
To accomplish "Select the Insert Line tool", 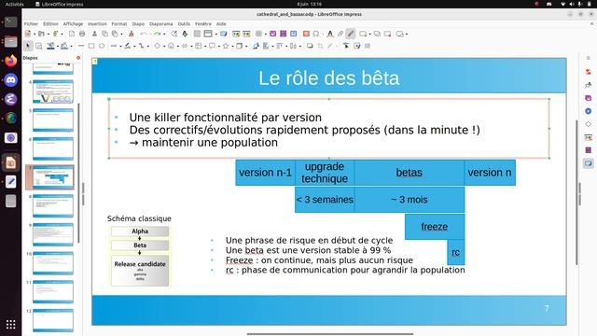I will (x=81, y=46).
